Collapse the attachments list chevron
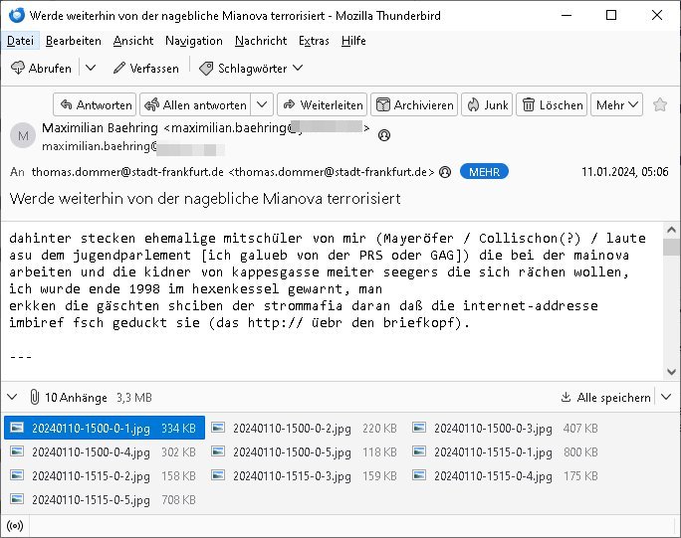Image resolution: width=681 pixels, height=538 pixels. (13, 397)
